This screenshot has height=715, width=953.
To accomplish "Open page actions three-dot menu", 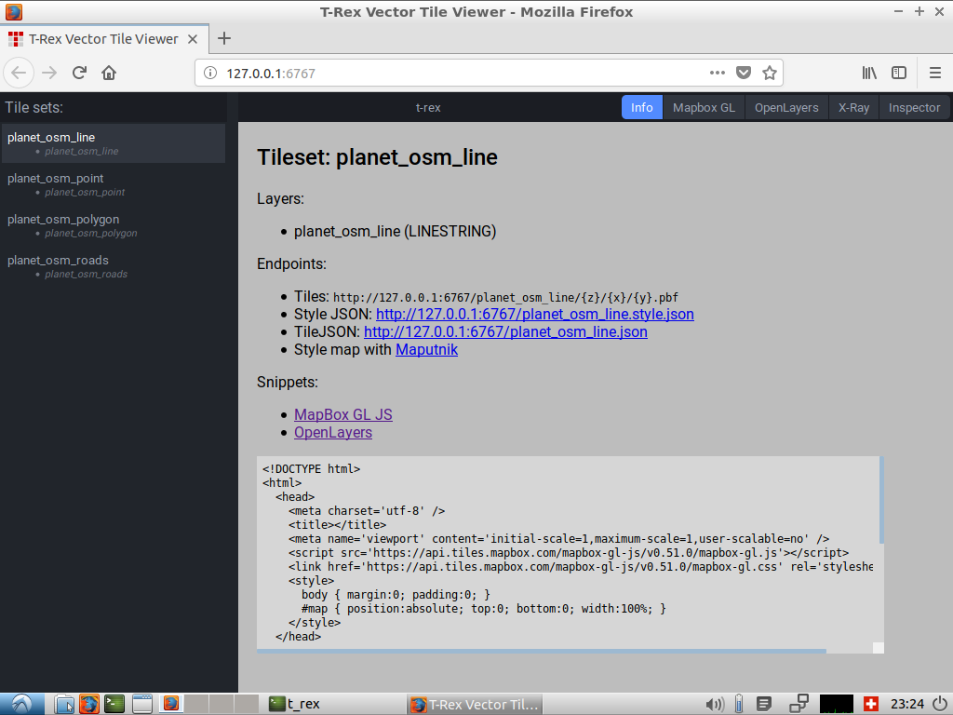I will 718,73.
